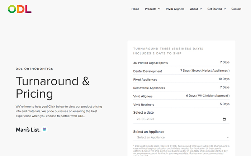251x156 pixels.
Task: Click the tooth icon beside Mari's List
Action: (44, 129)
